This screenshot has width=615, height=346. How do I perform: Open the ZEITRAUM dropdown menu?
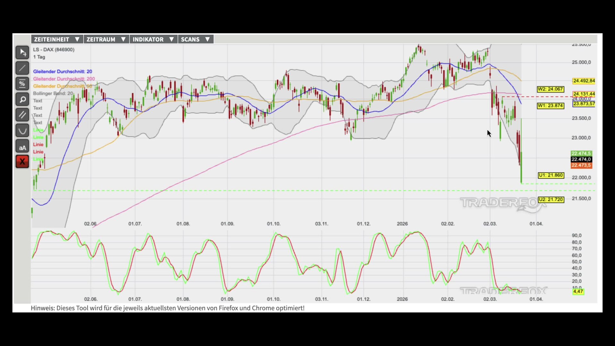tap(106, 39)
